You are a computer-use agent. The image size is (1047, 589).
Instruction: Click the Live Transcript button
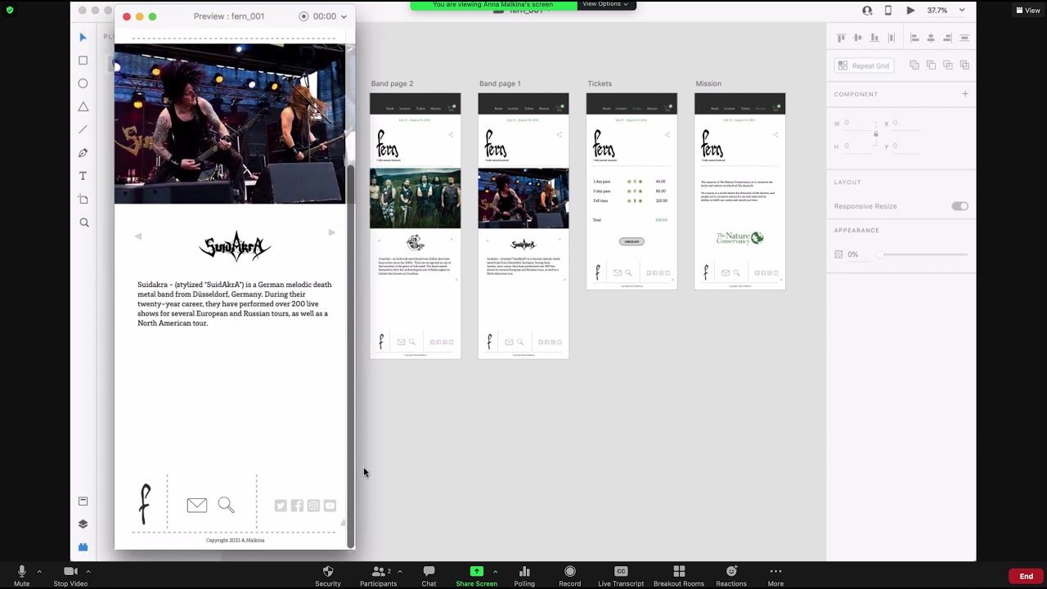click(621, 575)
